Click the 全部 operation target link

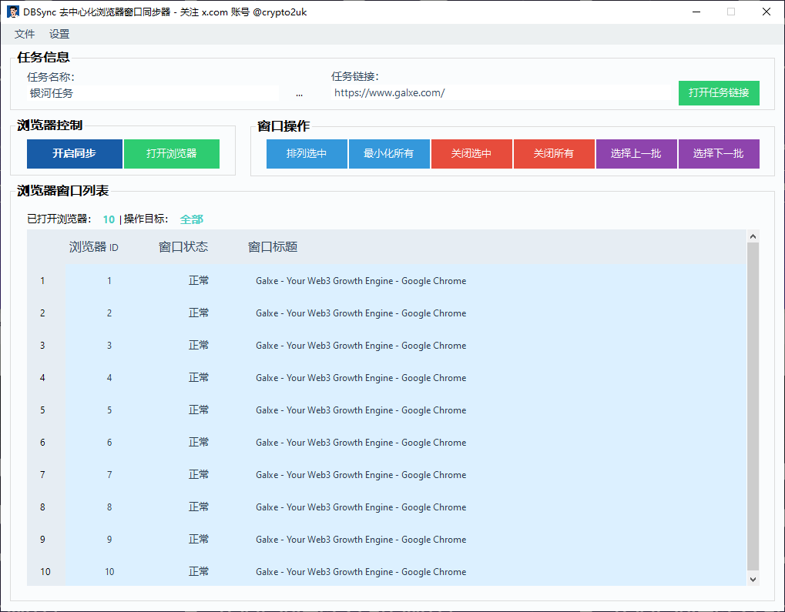click(192, 219)
